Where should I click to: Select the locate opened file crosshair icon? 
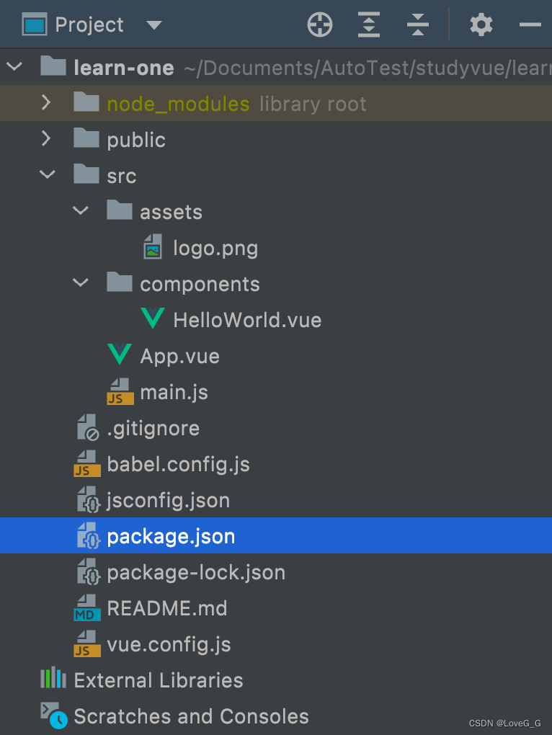319,24
